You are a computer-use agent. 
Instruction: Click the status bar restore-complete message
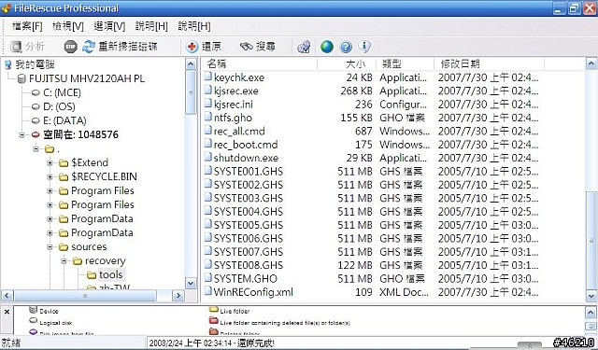pyautogui.click(x=211, y=343)
